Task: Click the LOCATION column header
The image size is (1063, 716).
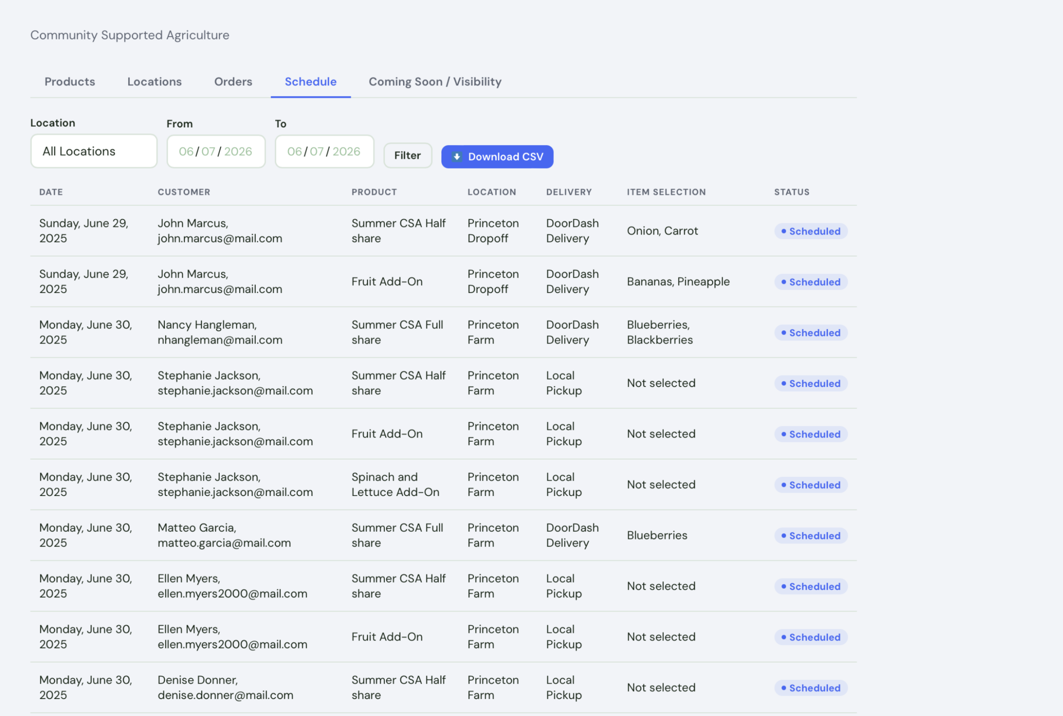Action: click(492, 192)
